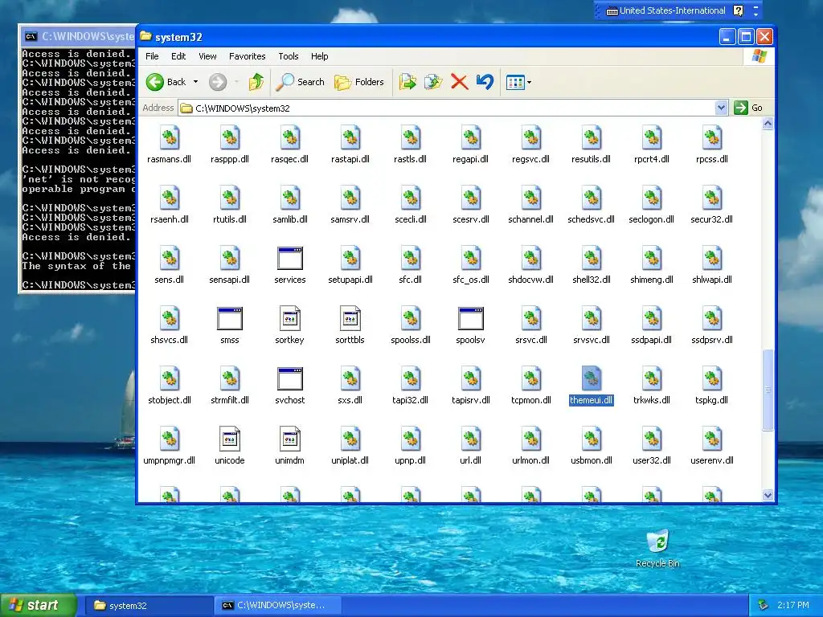
Task: Open the File menu
Action: [152, 56]
